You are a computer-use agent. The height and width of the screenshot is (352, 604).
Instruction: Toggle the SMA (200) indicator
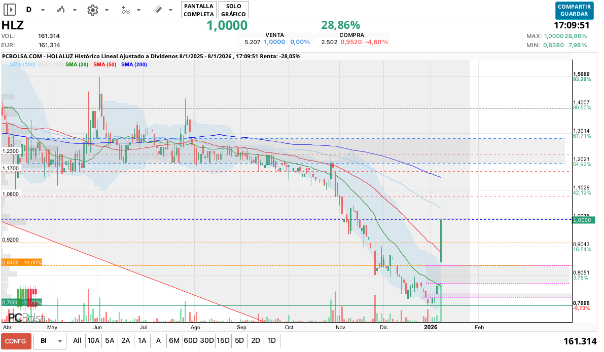click(x=134, y=65)
